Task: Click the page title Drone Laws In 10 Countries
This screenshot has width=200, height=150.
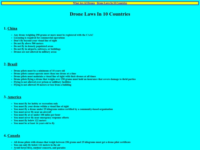Action: tap(100, 14)
